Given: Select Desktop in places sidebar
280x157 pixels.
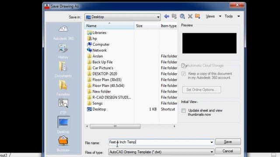Looking at the screenshot, I should pyautogui.click(x=63, y=125).
